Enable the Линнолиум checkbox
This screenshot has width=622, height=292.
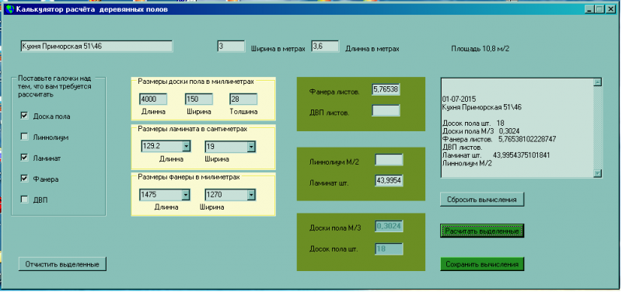coord(24,137)
